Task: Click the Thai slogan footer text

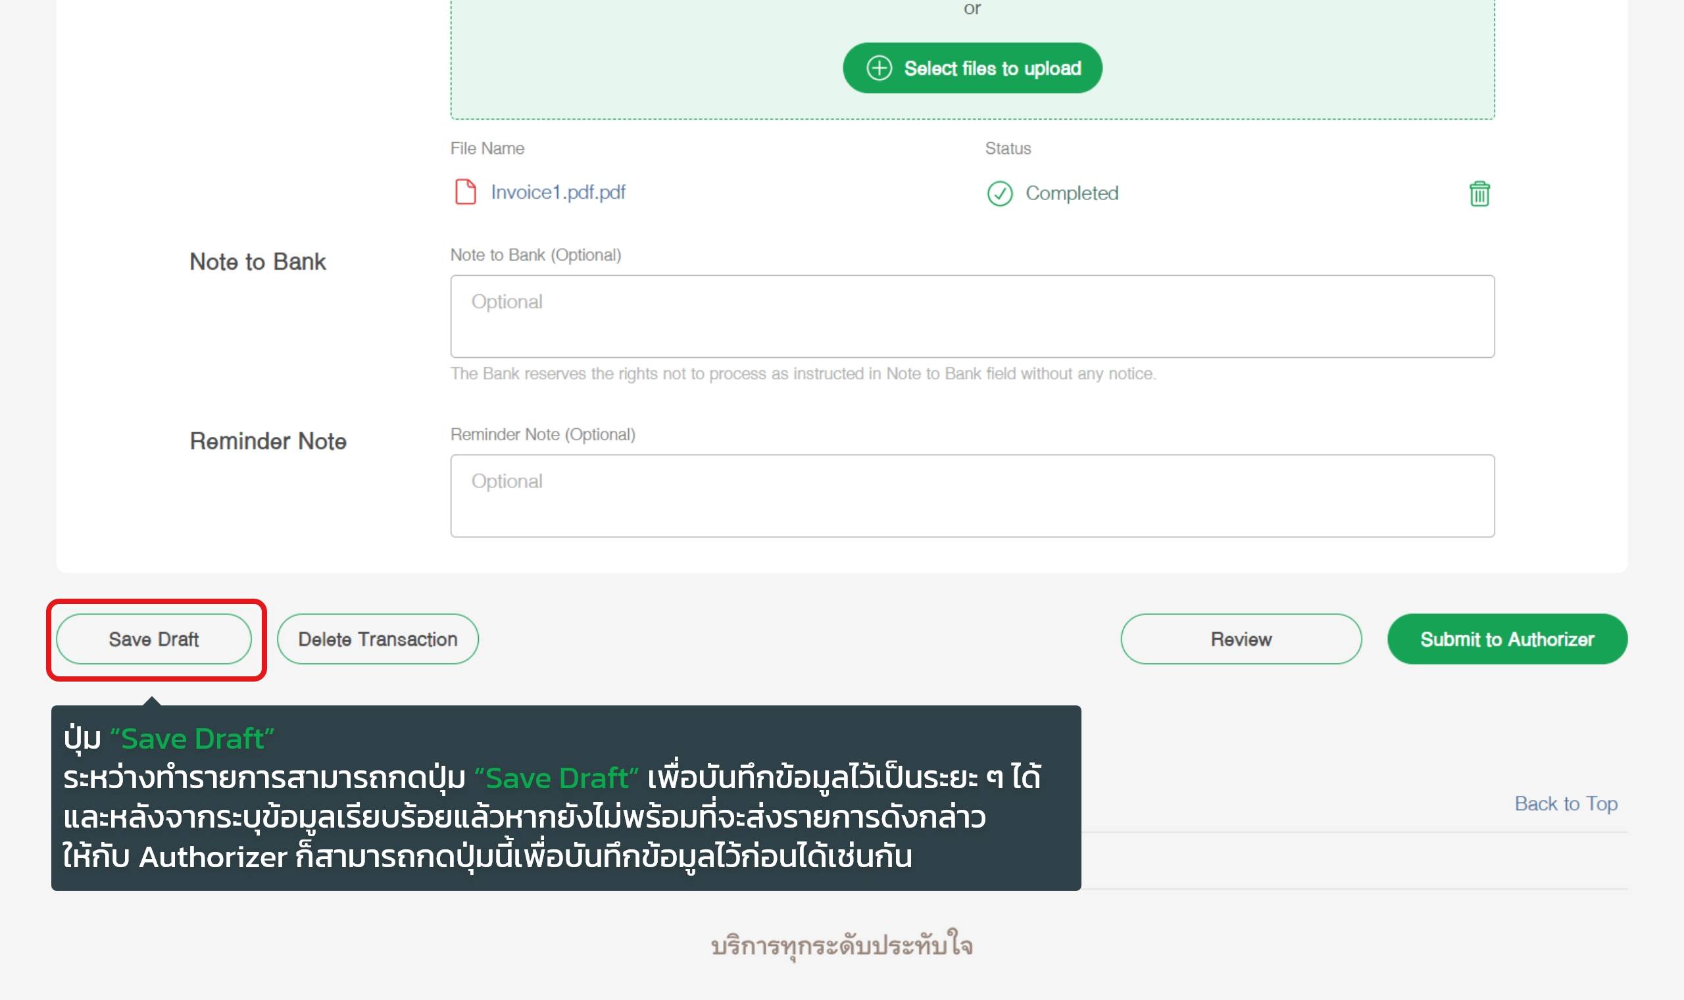Action: pos(841,946)
